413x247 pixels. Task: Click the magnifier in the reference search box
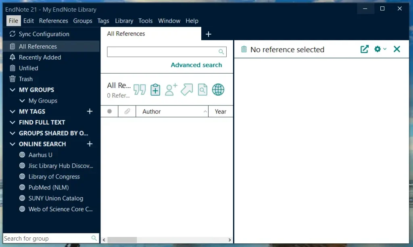(x=221, y=52)
